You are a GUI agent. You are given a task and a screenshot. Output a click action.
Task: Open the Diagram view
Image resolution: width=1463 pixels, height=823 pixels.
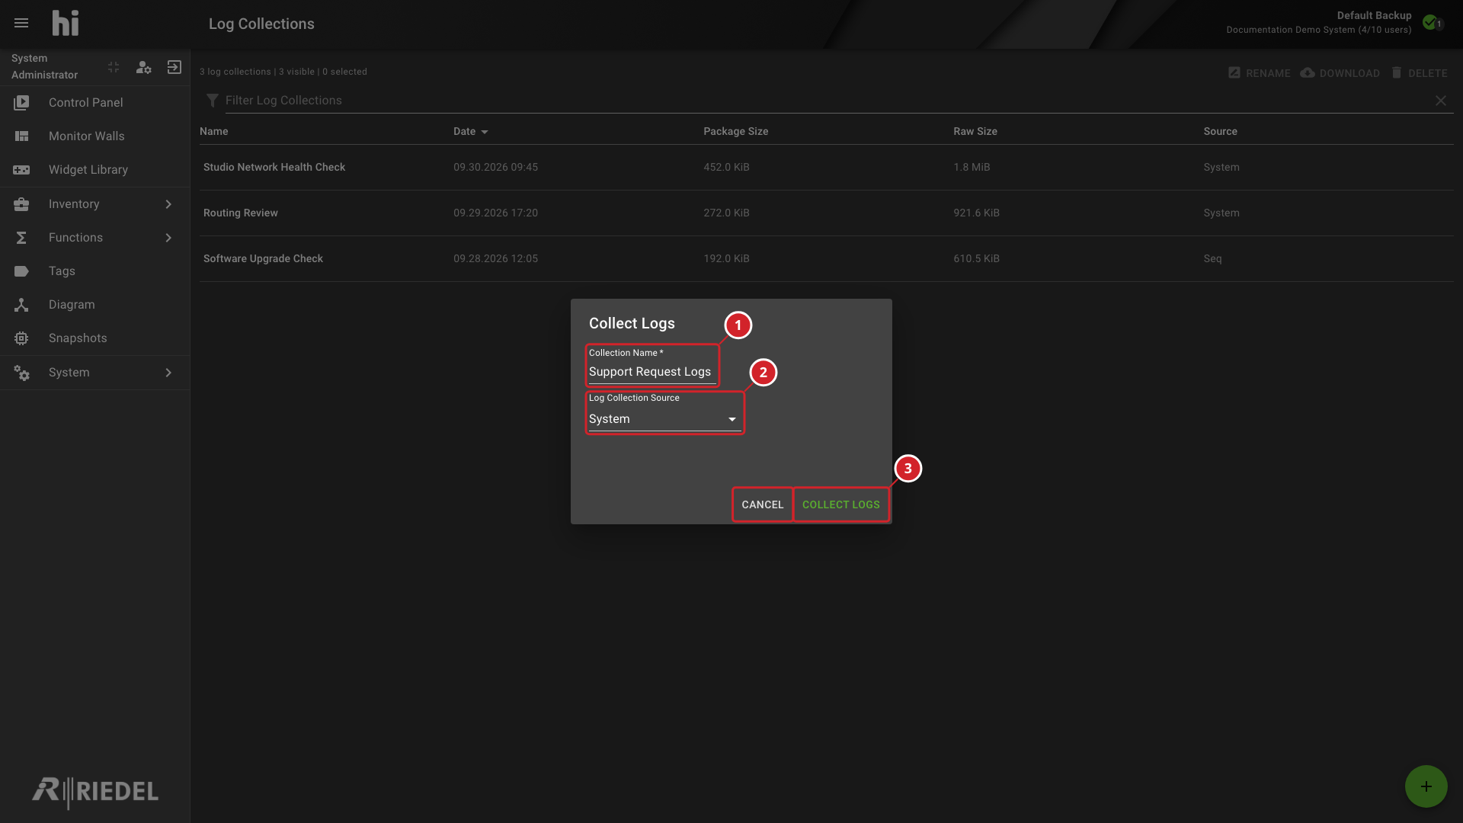(95, 305)
